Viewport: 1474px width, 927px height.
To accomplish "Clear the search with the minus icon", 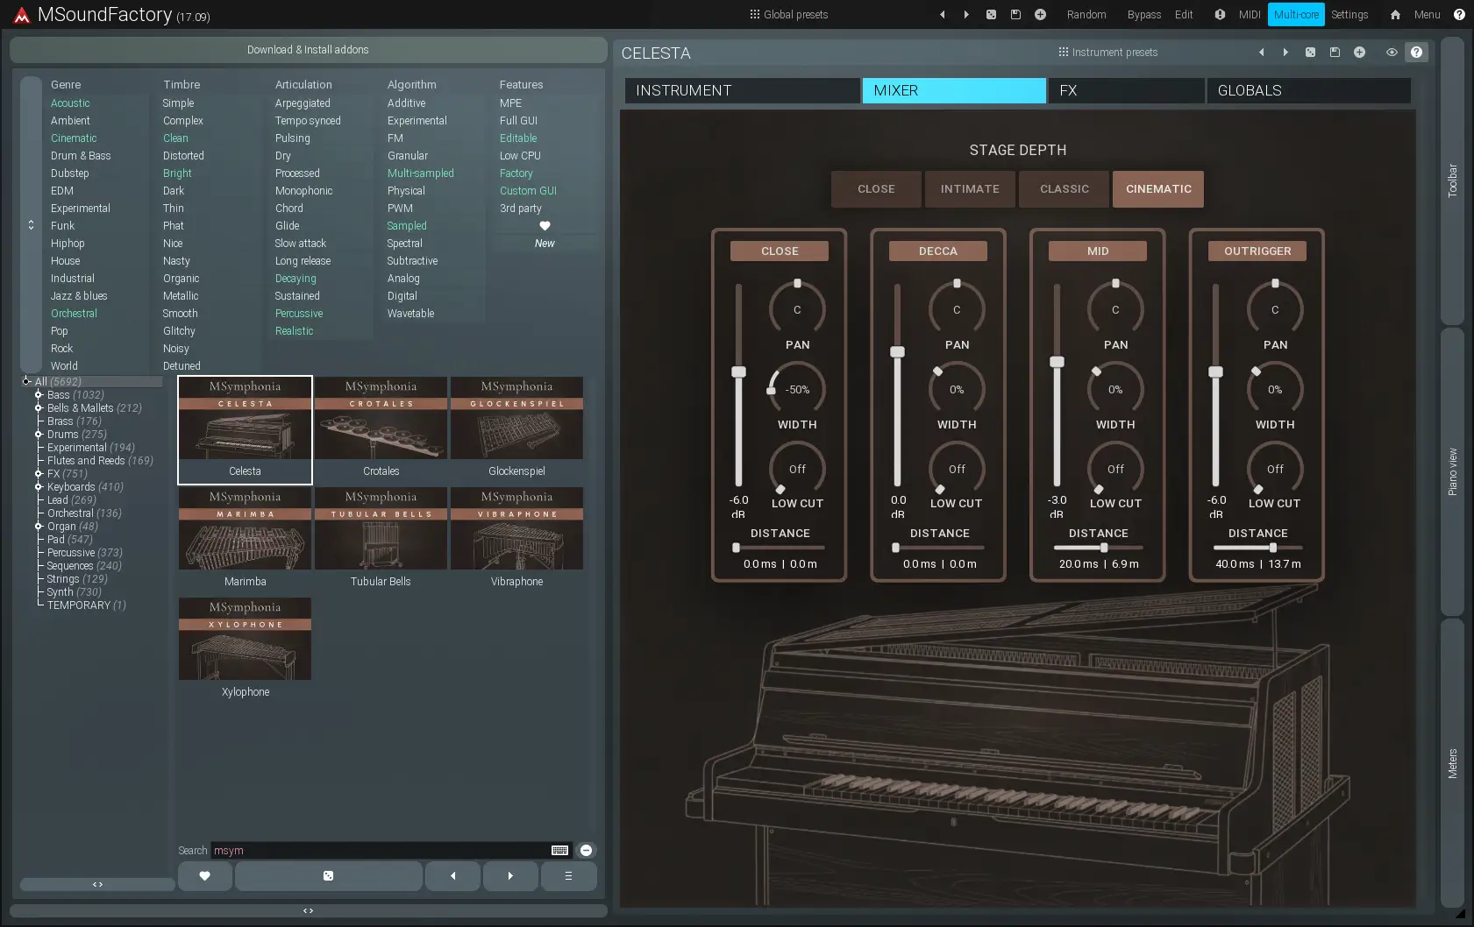I will pos(587,851).
